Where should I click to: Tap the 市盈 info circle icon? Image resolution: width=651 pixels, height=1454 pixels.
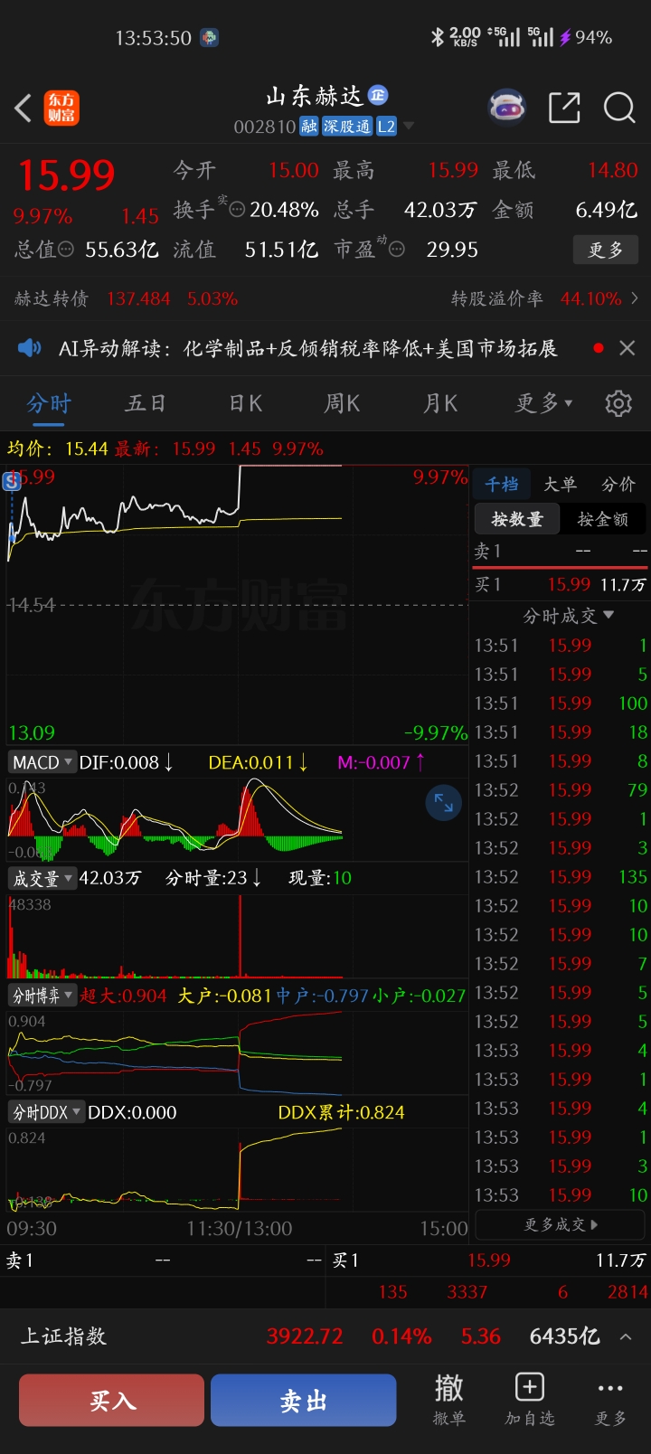[396, 250]
